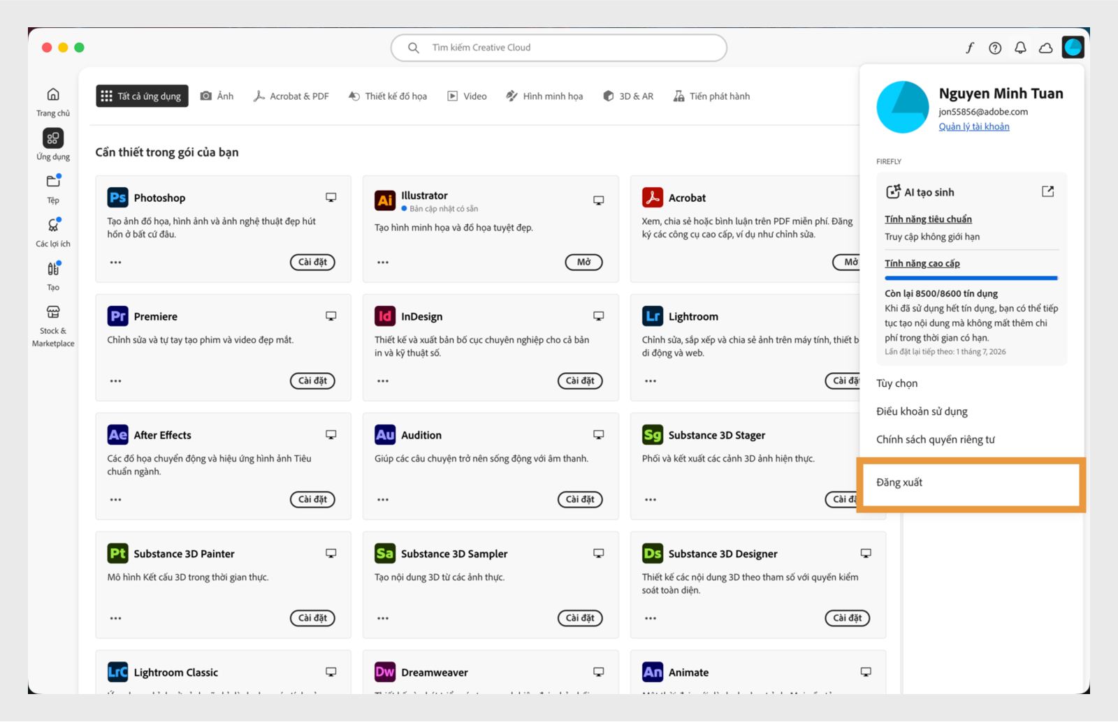This screenshot has width=1118, height=722.
Task: Click the Dreamweaver Dw app icon
Action: (x=385, y=672)
